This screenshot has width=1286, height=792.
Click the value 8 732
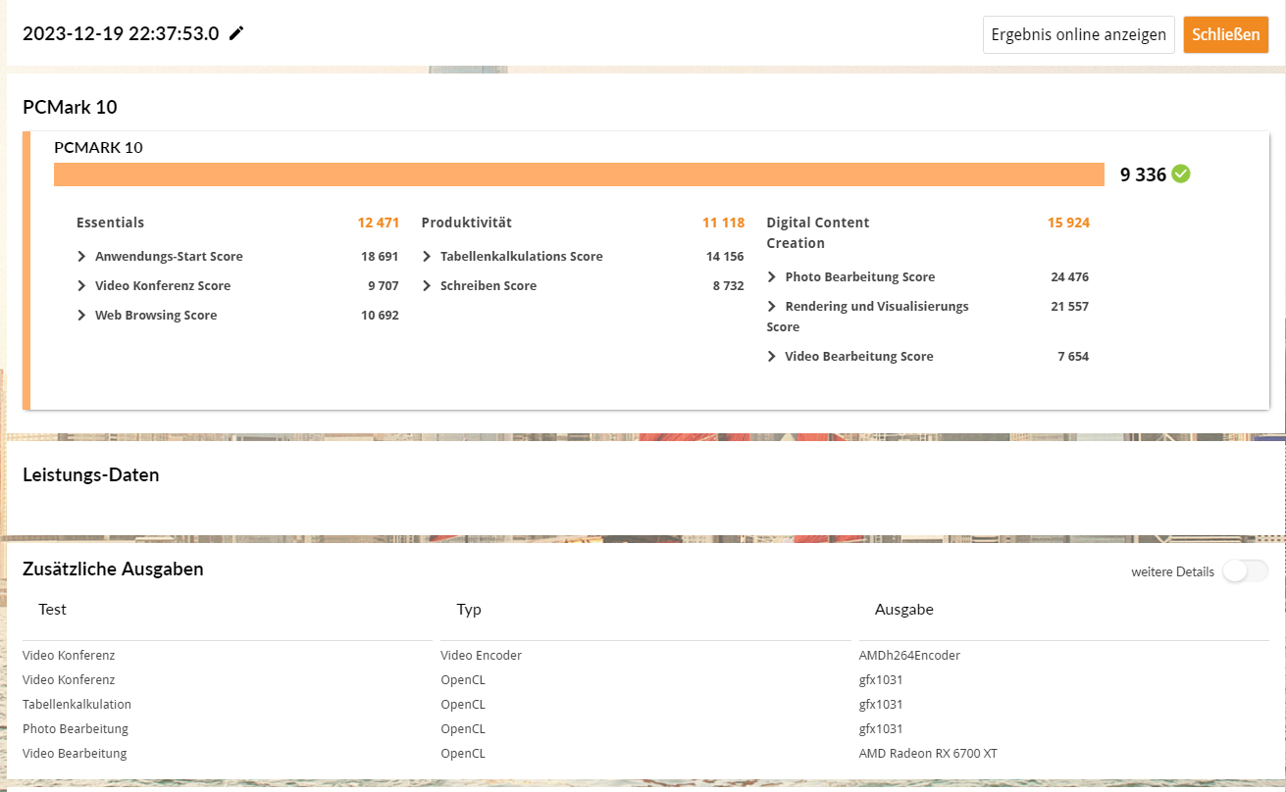coord(729,286)
